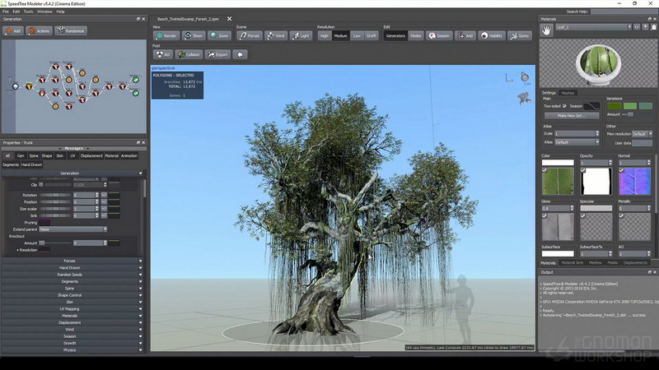Image resolution: width=659 pixels, height=370 pixels.
Task: Toggle the Opacity map checkbox
Action: tap(583, 170)
